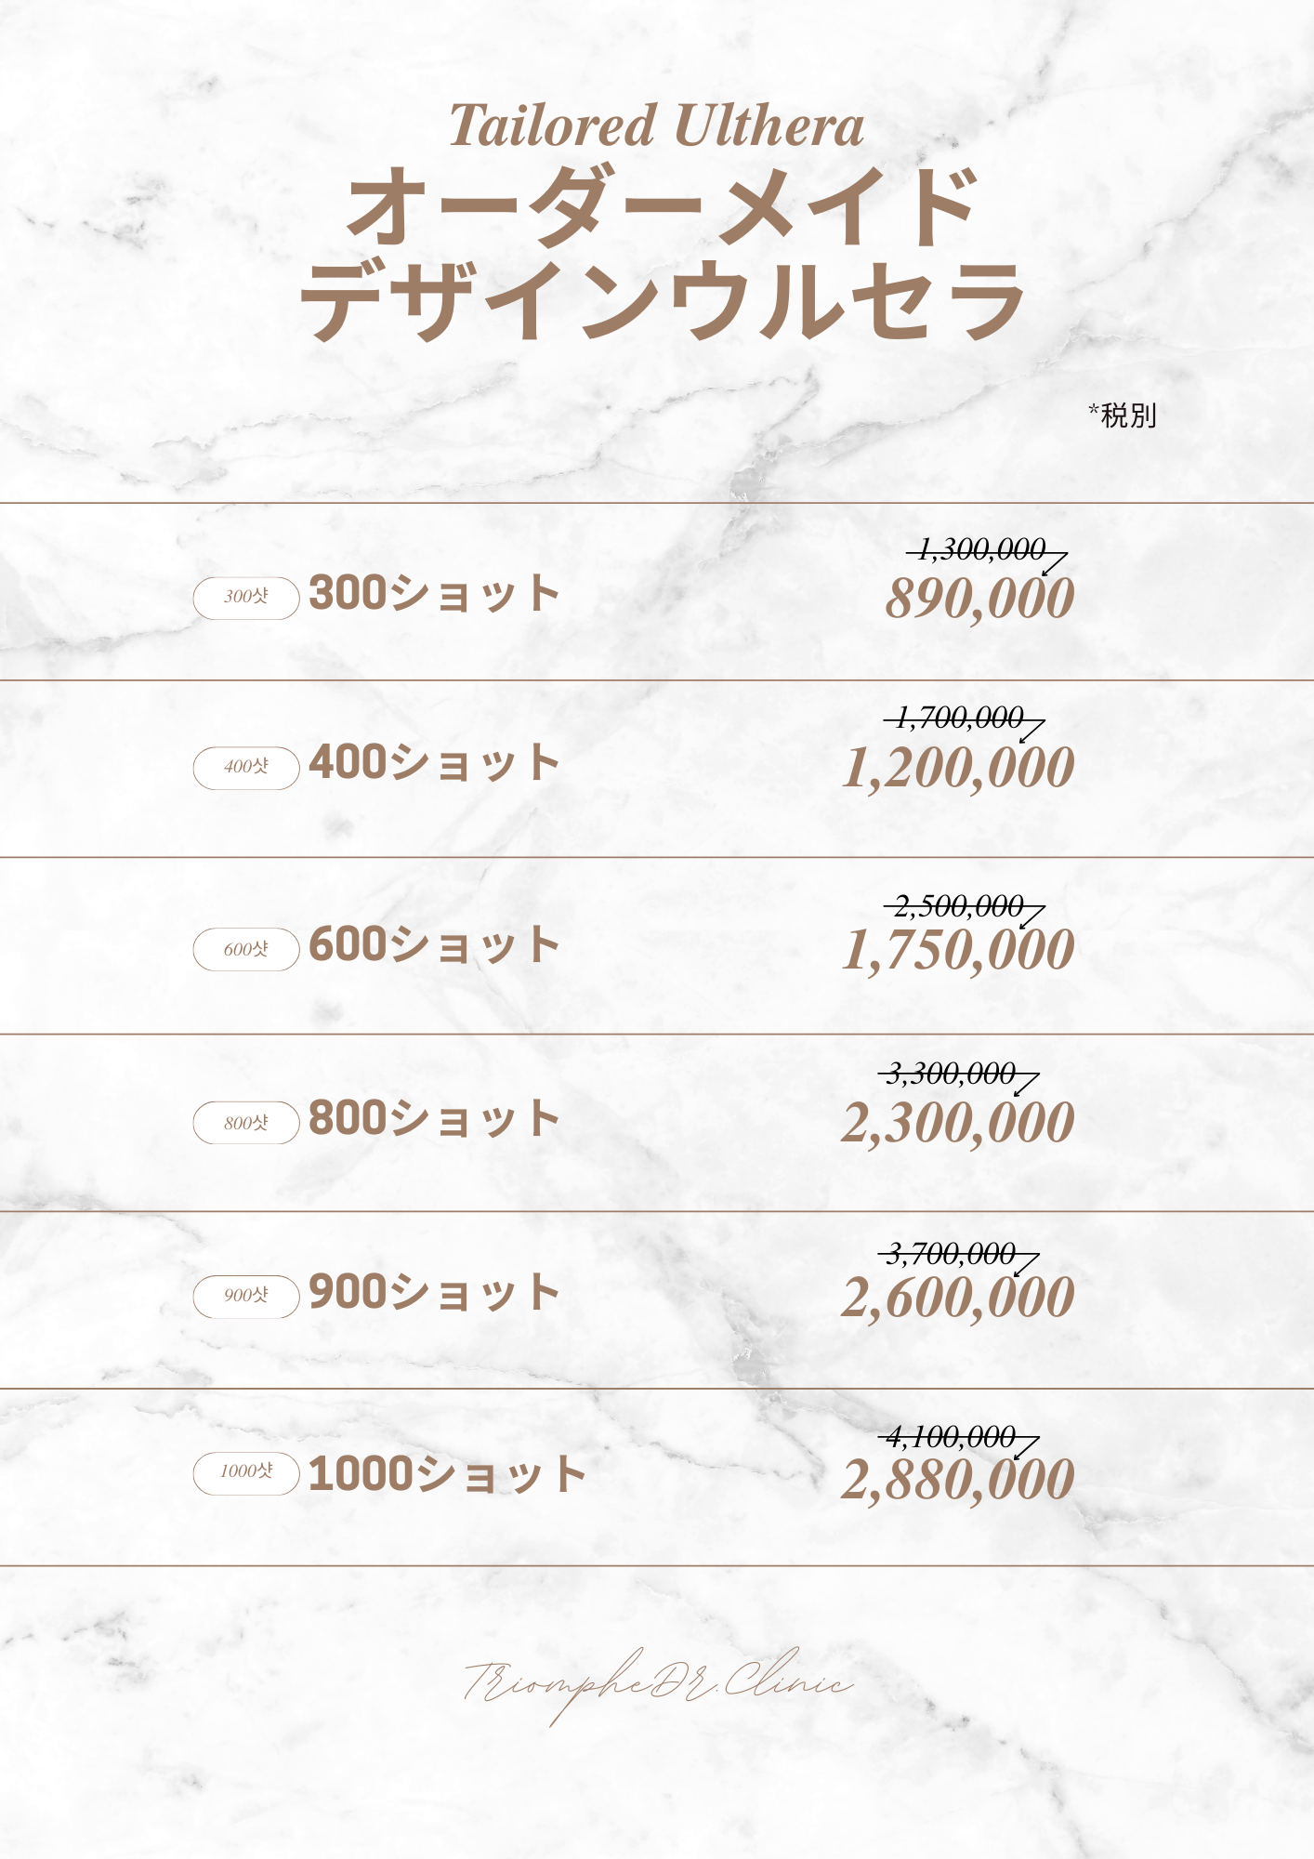Screen dimensions: 1314x1859
Task: Select the 600샷 oval tag
Action: pos(246,949)
